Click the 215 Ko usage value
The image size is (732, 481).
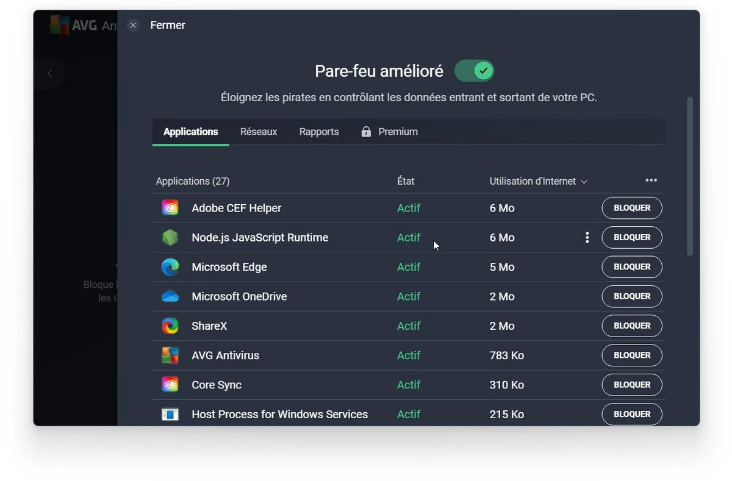507,415
